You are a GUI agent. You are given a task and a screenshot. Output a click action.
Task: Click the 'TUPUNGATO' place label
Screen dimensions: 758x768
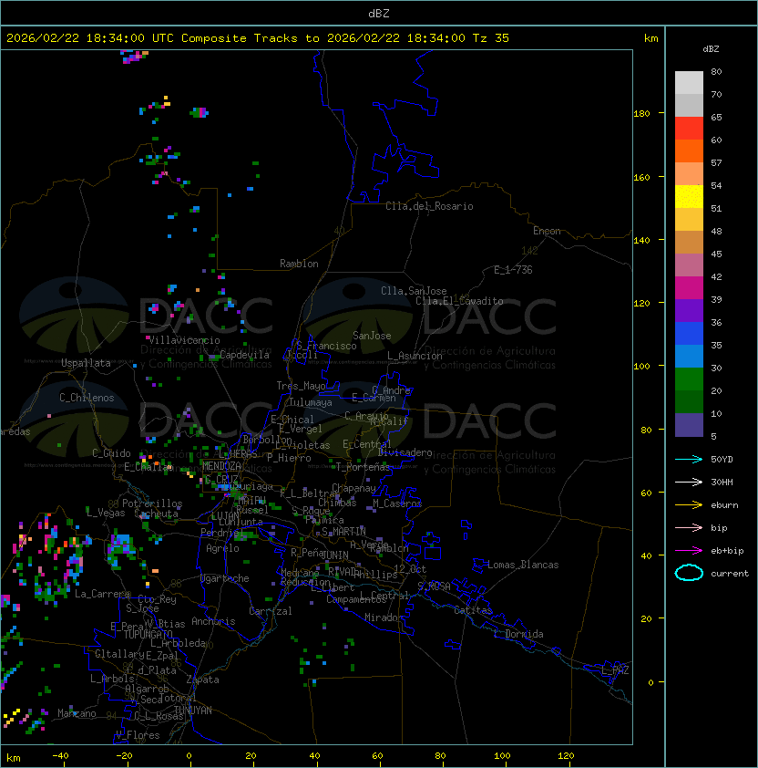[x=148, y=634]
